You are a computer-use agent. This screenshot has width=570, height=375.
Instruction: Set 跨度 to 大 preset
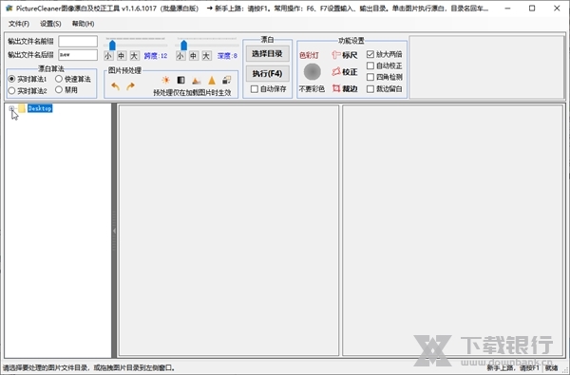(134, 56)
